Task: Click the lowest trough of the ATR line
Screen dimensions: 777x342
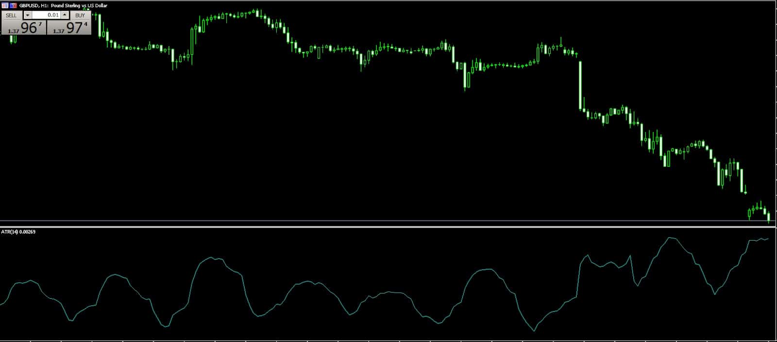Action: (534, 331)
